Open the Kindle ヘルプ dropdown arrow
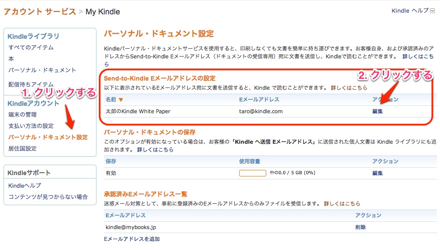440x250 pixels. point(433,11)
